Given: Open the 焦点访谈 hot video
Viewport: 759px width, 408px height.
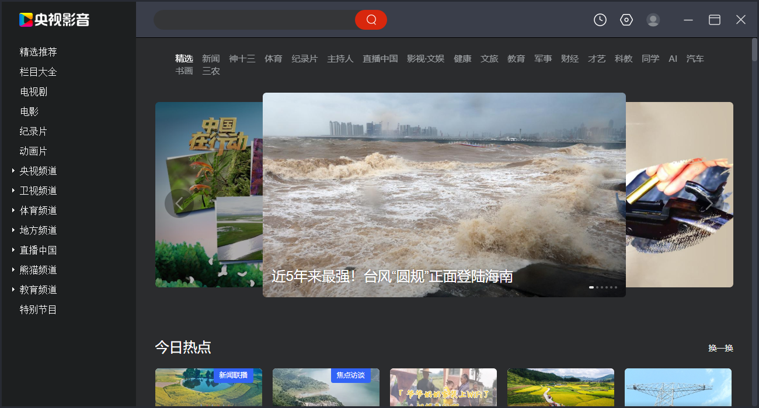Looking at the screenshot, I should click(x=326, y=388).
